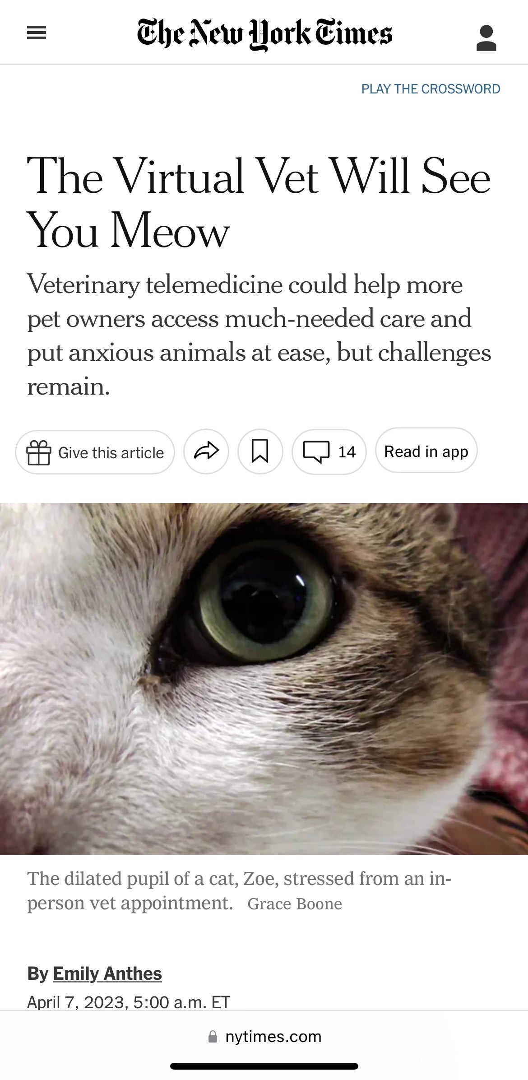
Task: Open the hamburger navigation menu
Action: coord(37,33)
